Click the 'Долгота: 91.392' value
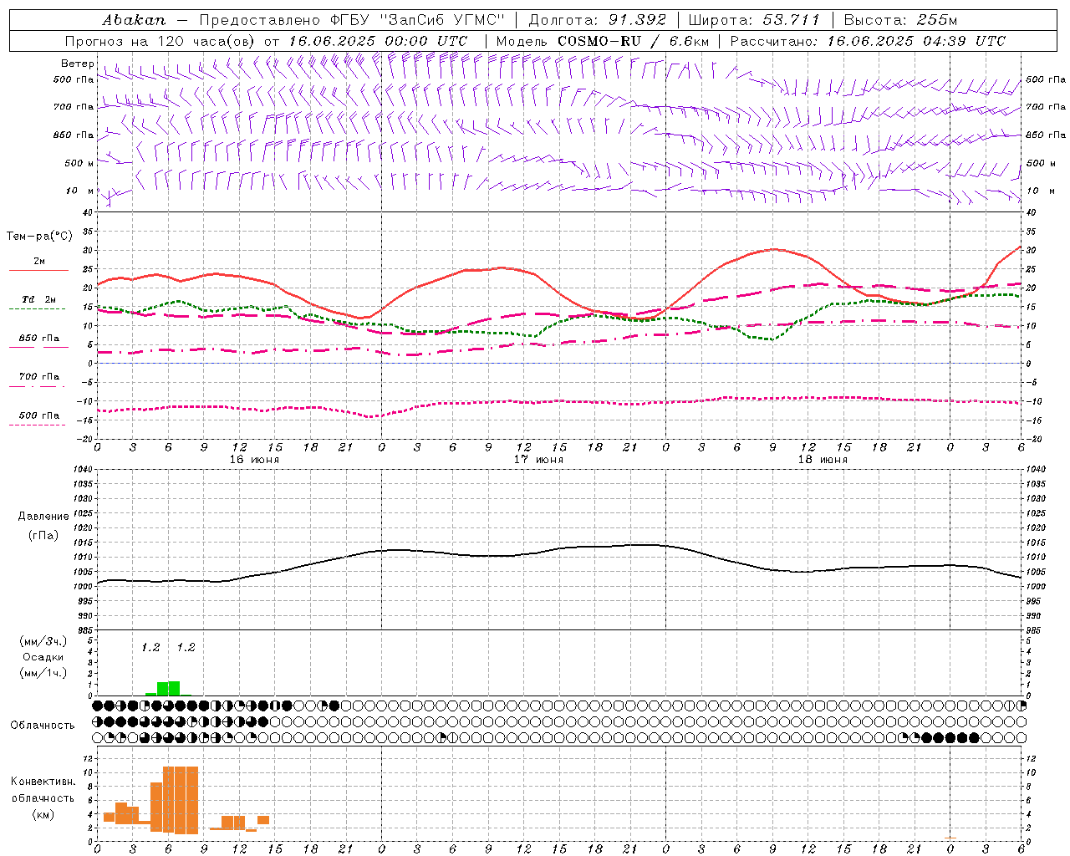This screenshot has height=856, width=1070. 598,20
